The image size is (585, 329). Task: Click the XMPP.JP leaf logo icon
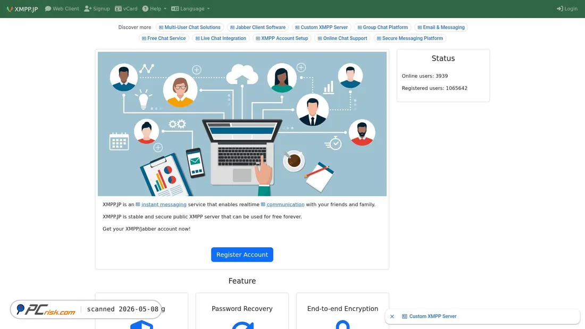click(10, 9)
